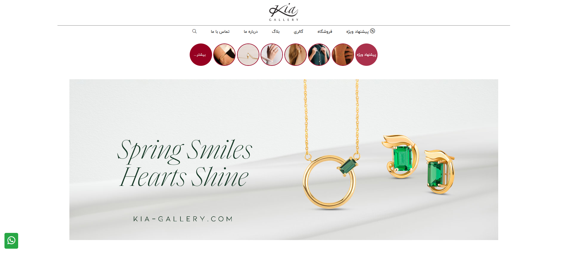Open the gold ring on hand circle
This screenshot has width=567, height=260.
272,55
